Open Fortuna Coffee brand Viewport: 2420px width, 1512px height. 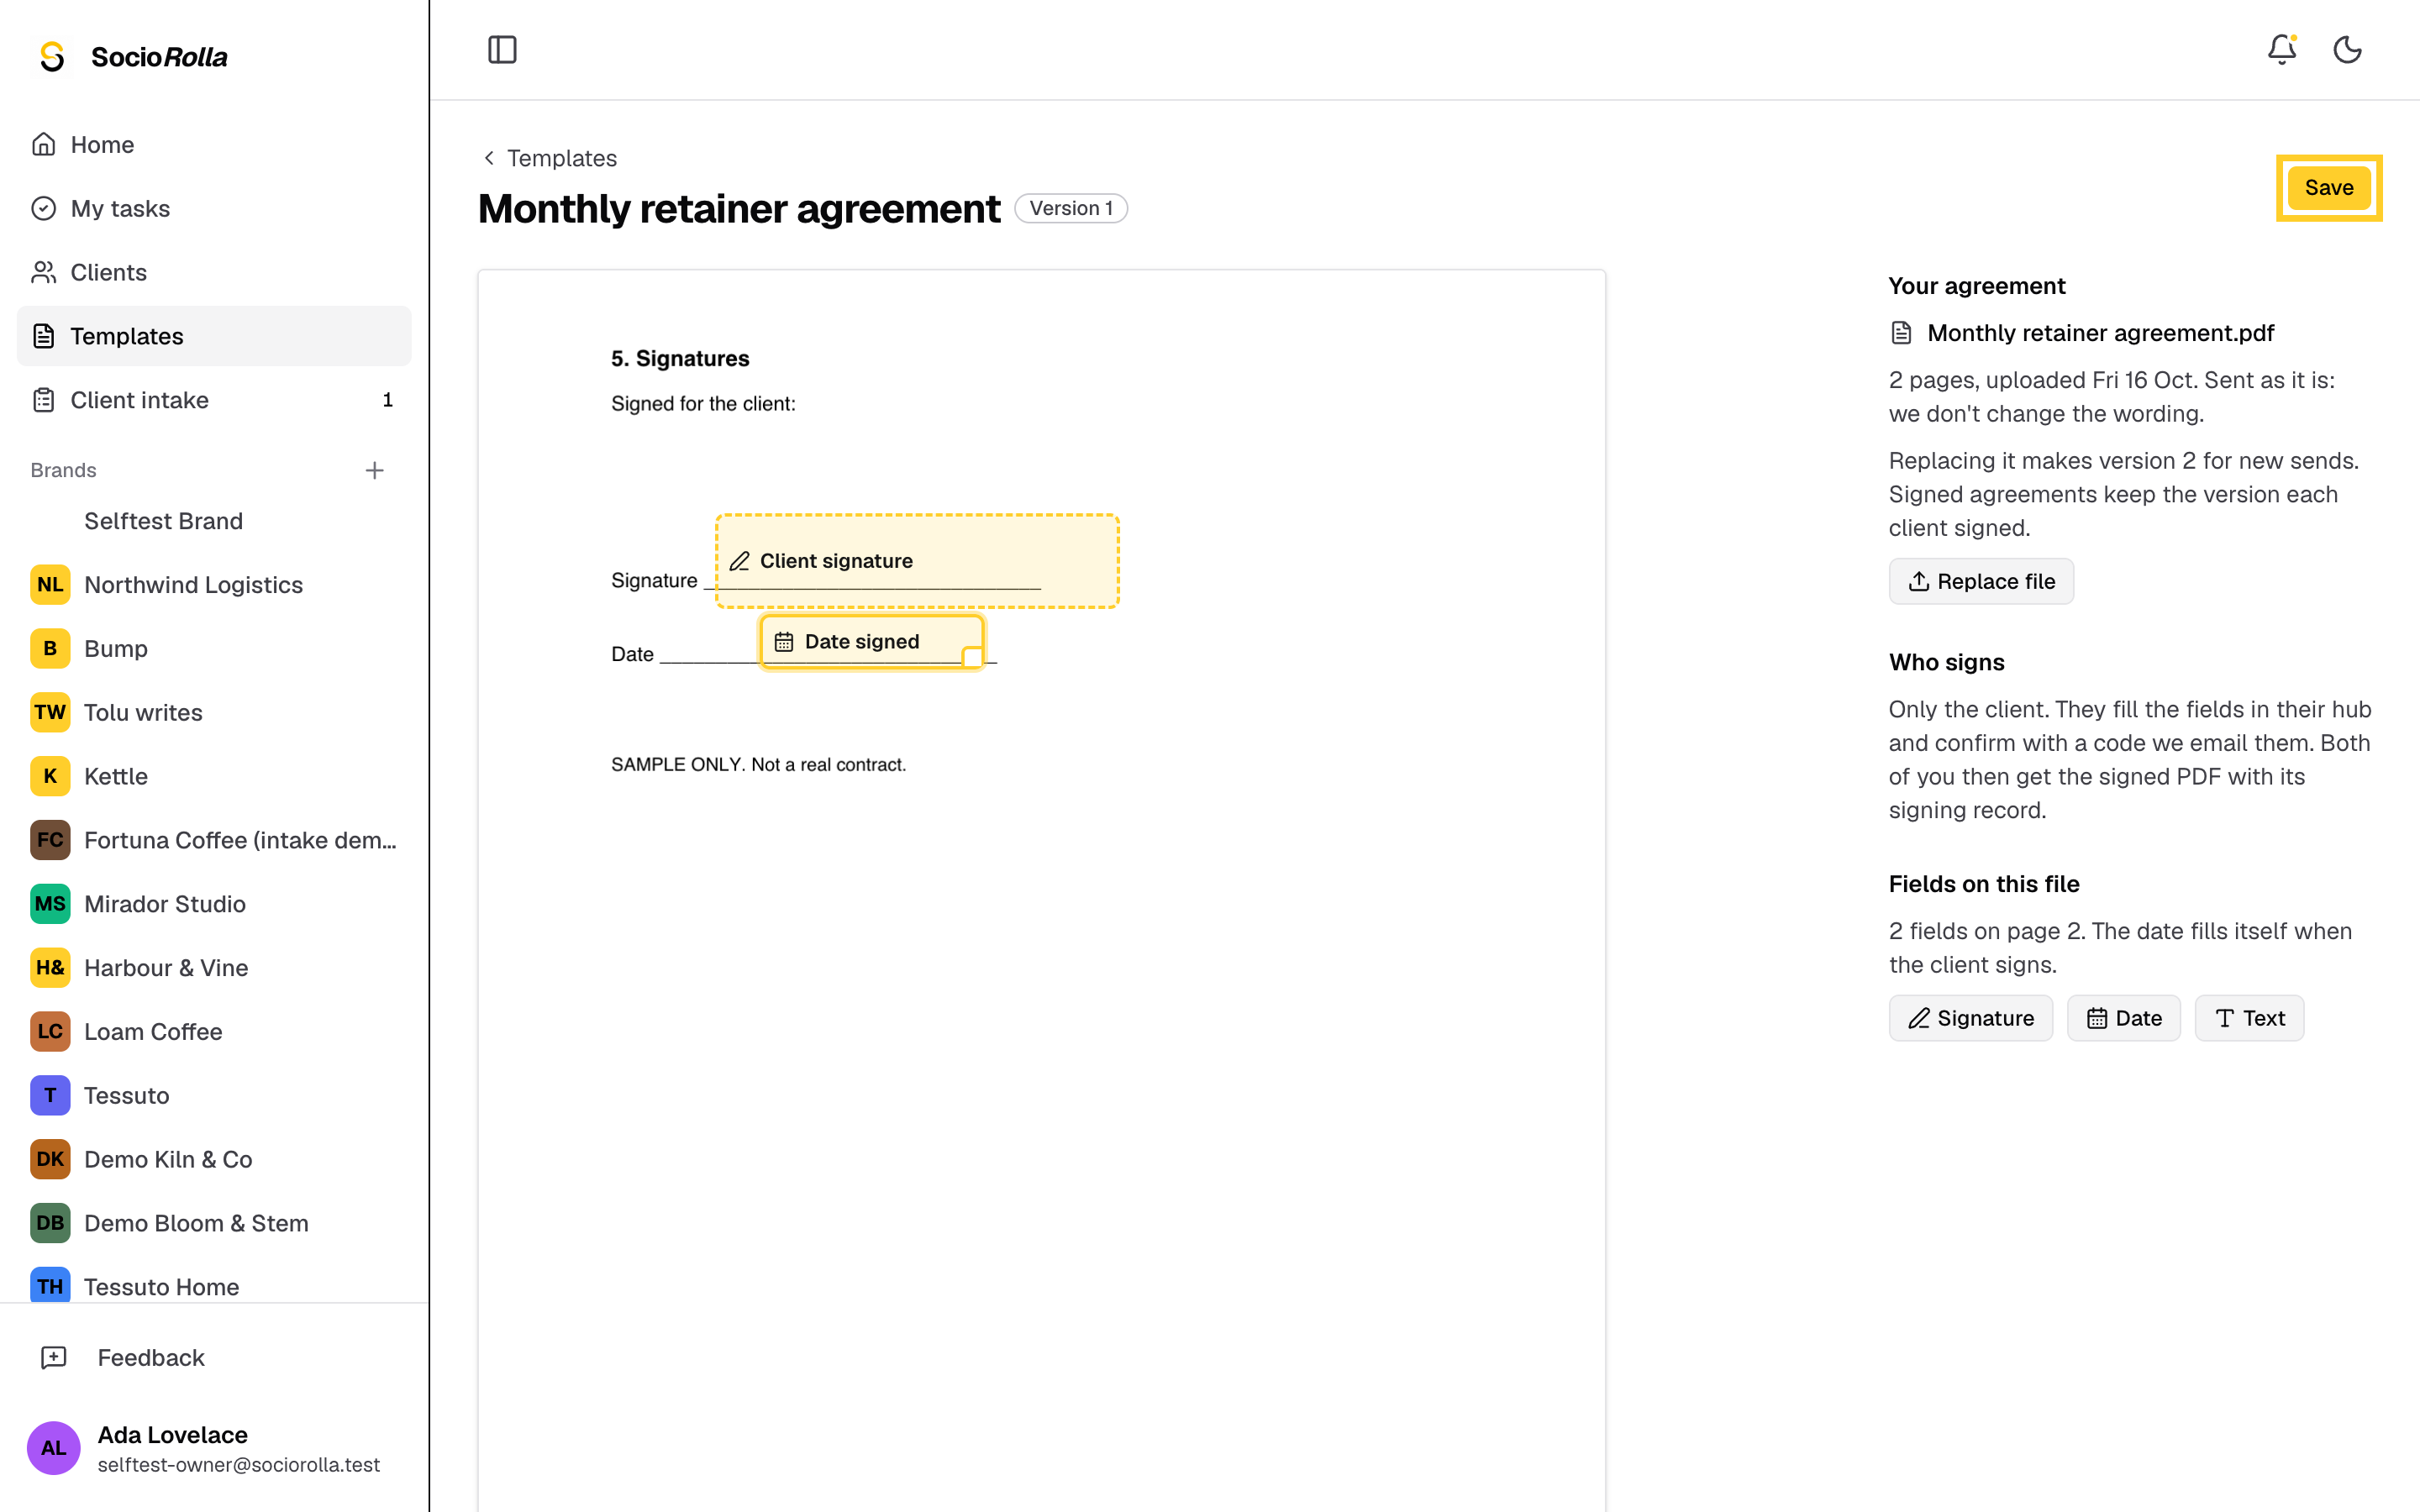214,840
